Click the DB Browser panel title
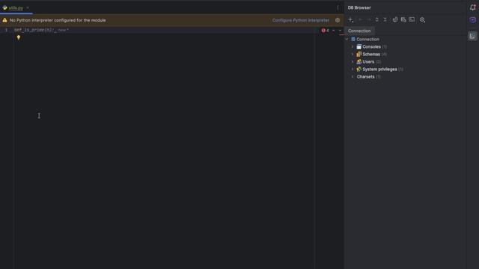The image size is (479, 269). pyautogui.click(x=359, y=7)
